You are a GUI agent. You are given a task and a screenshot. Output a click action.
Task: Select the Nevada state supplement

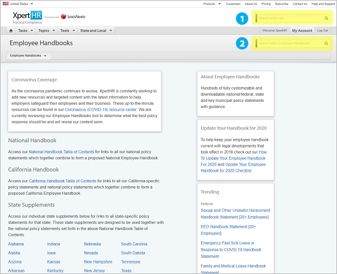(x=91, y=253)
